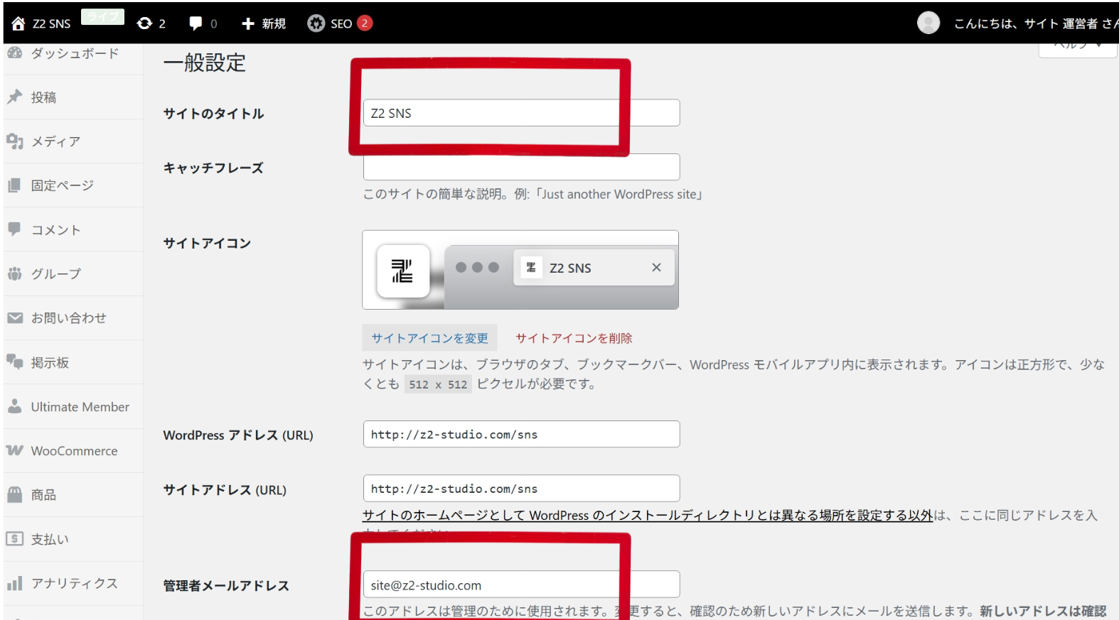The height and width of the screenshot is (620, 1119).
Task: Open 固定ページ from the sidebar
Action: coord(62,185)
